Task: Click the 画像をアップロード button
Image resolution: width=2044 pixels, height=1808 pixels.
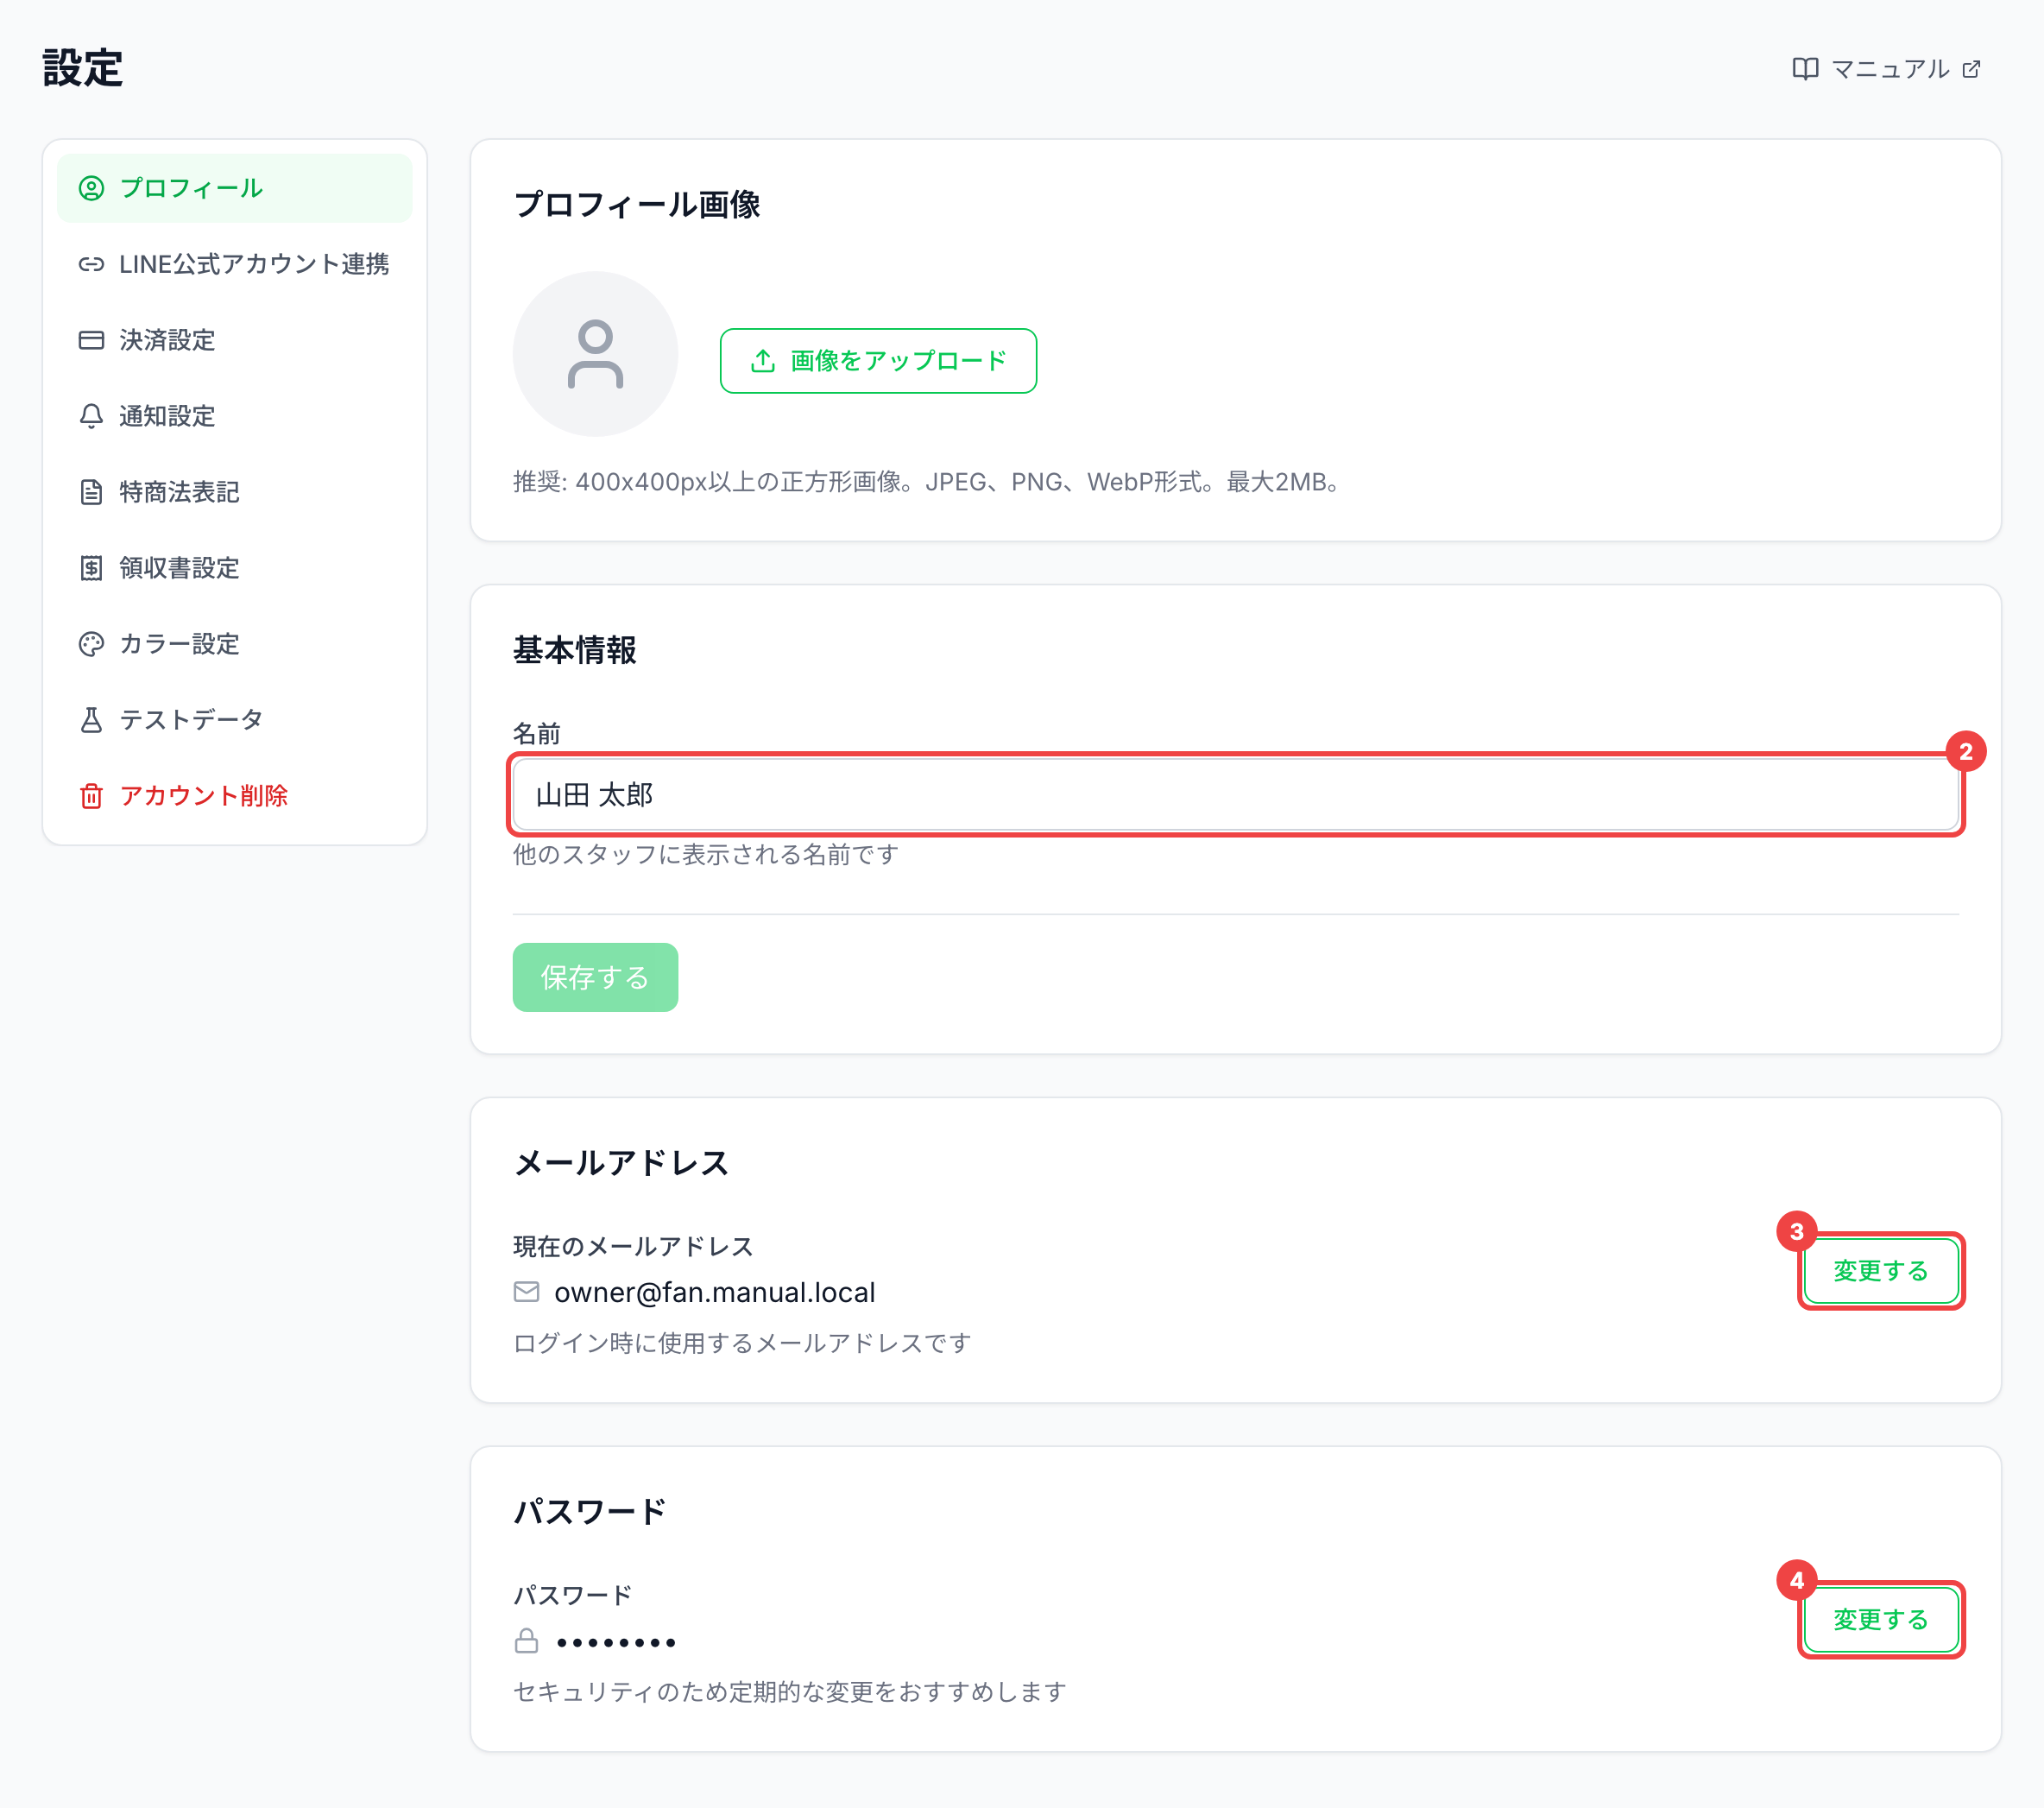Action: click(x=878, y=361)
